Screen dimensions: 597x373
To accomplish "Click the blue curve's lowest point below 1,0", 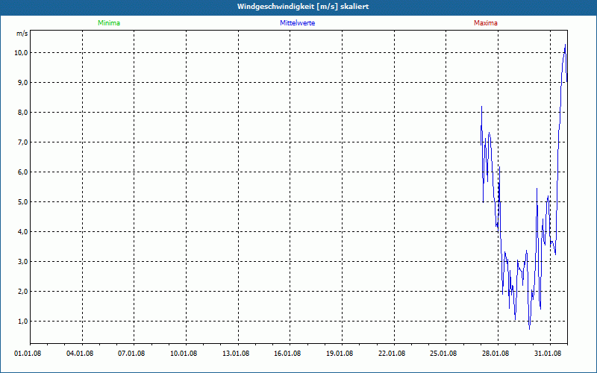I will pyautogui.click(x=529, y=328).
